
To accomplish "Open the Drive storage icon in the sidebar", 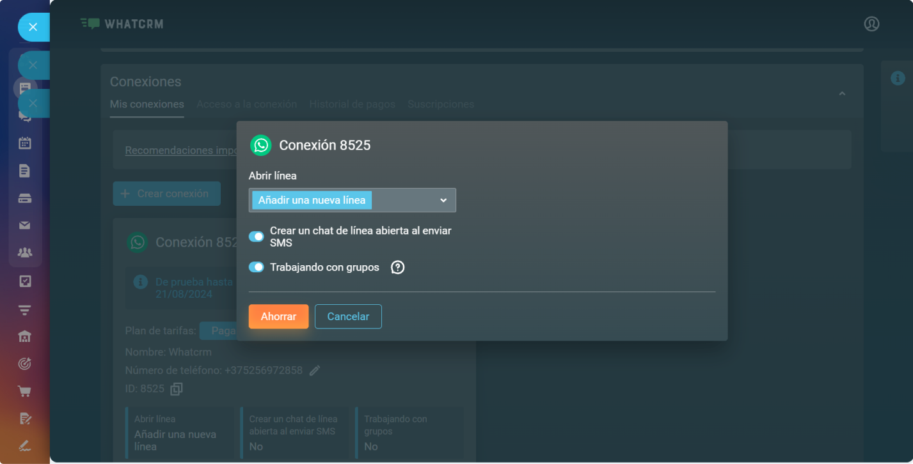I will tap(25, 199).
